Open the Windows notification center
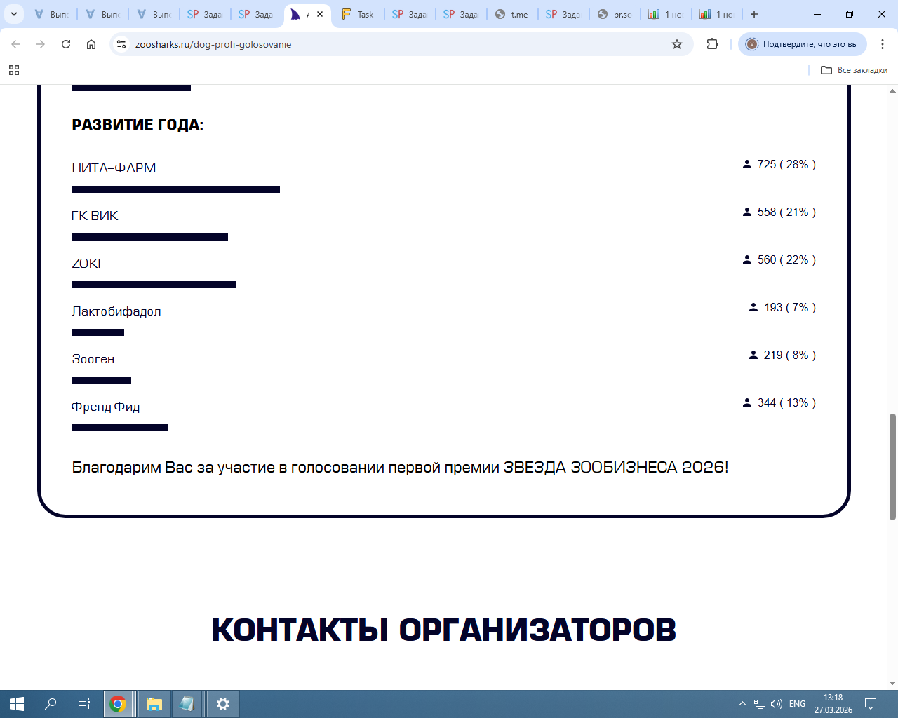 (x=871, y=704)
